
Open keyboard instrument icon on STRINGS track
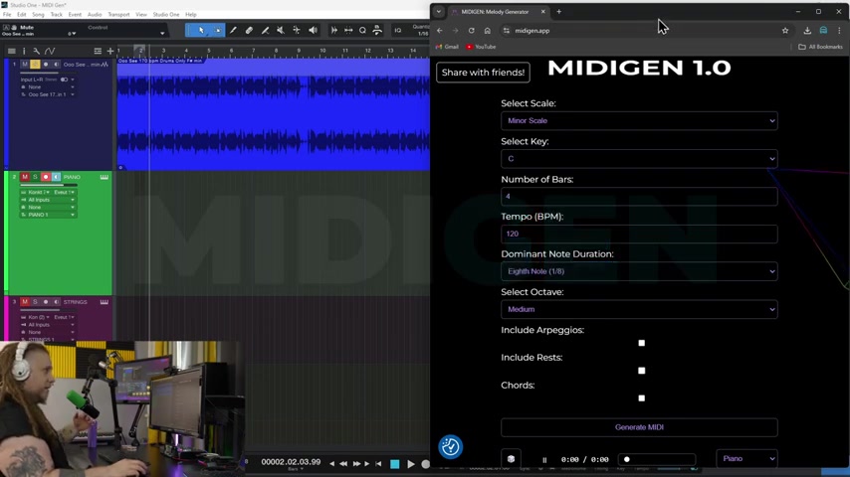(105, 302)
